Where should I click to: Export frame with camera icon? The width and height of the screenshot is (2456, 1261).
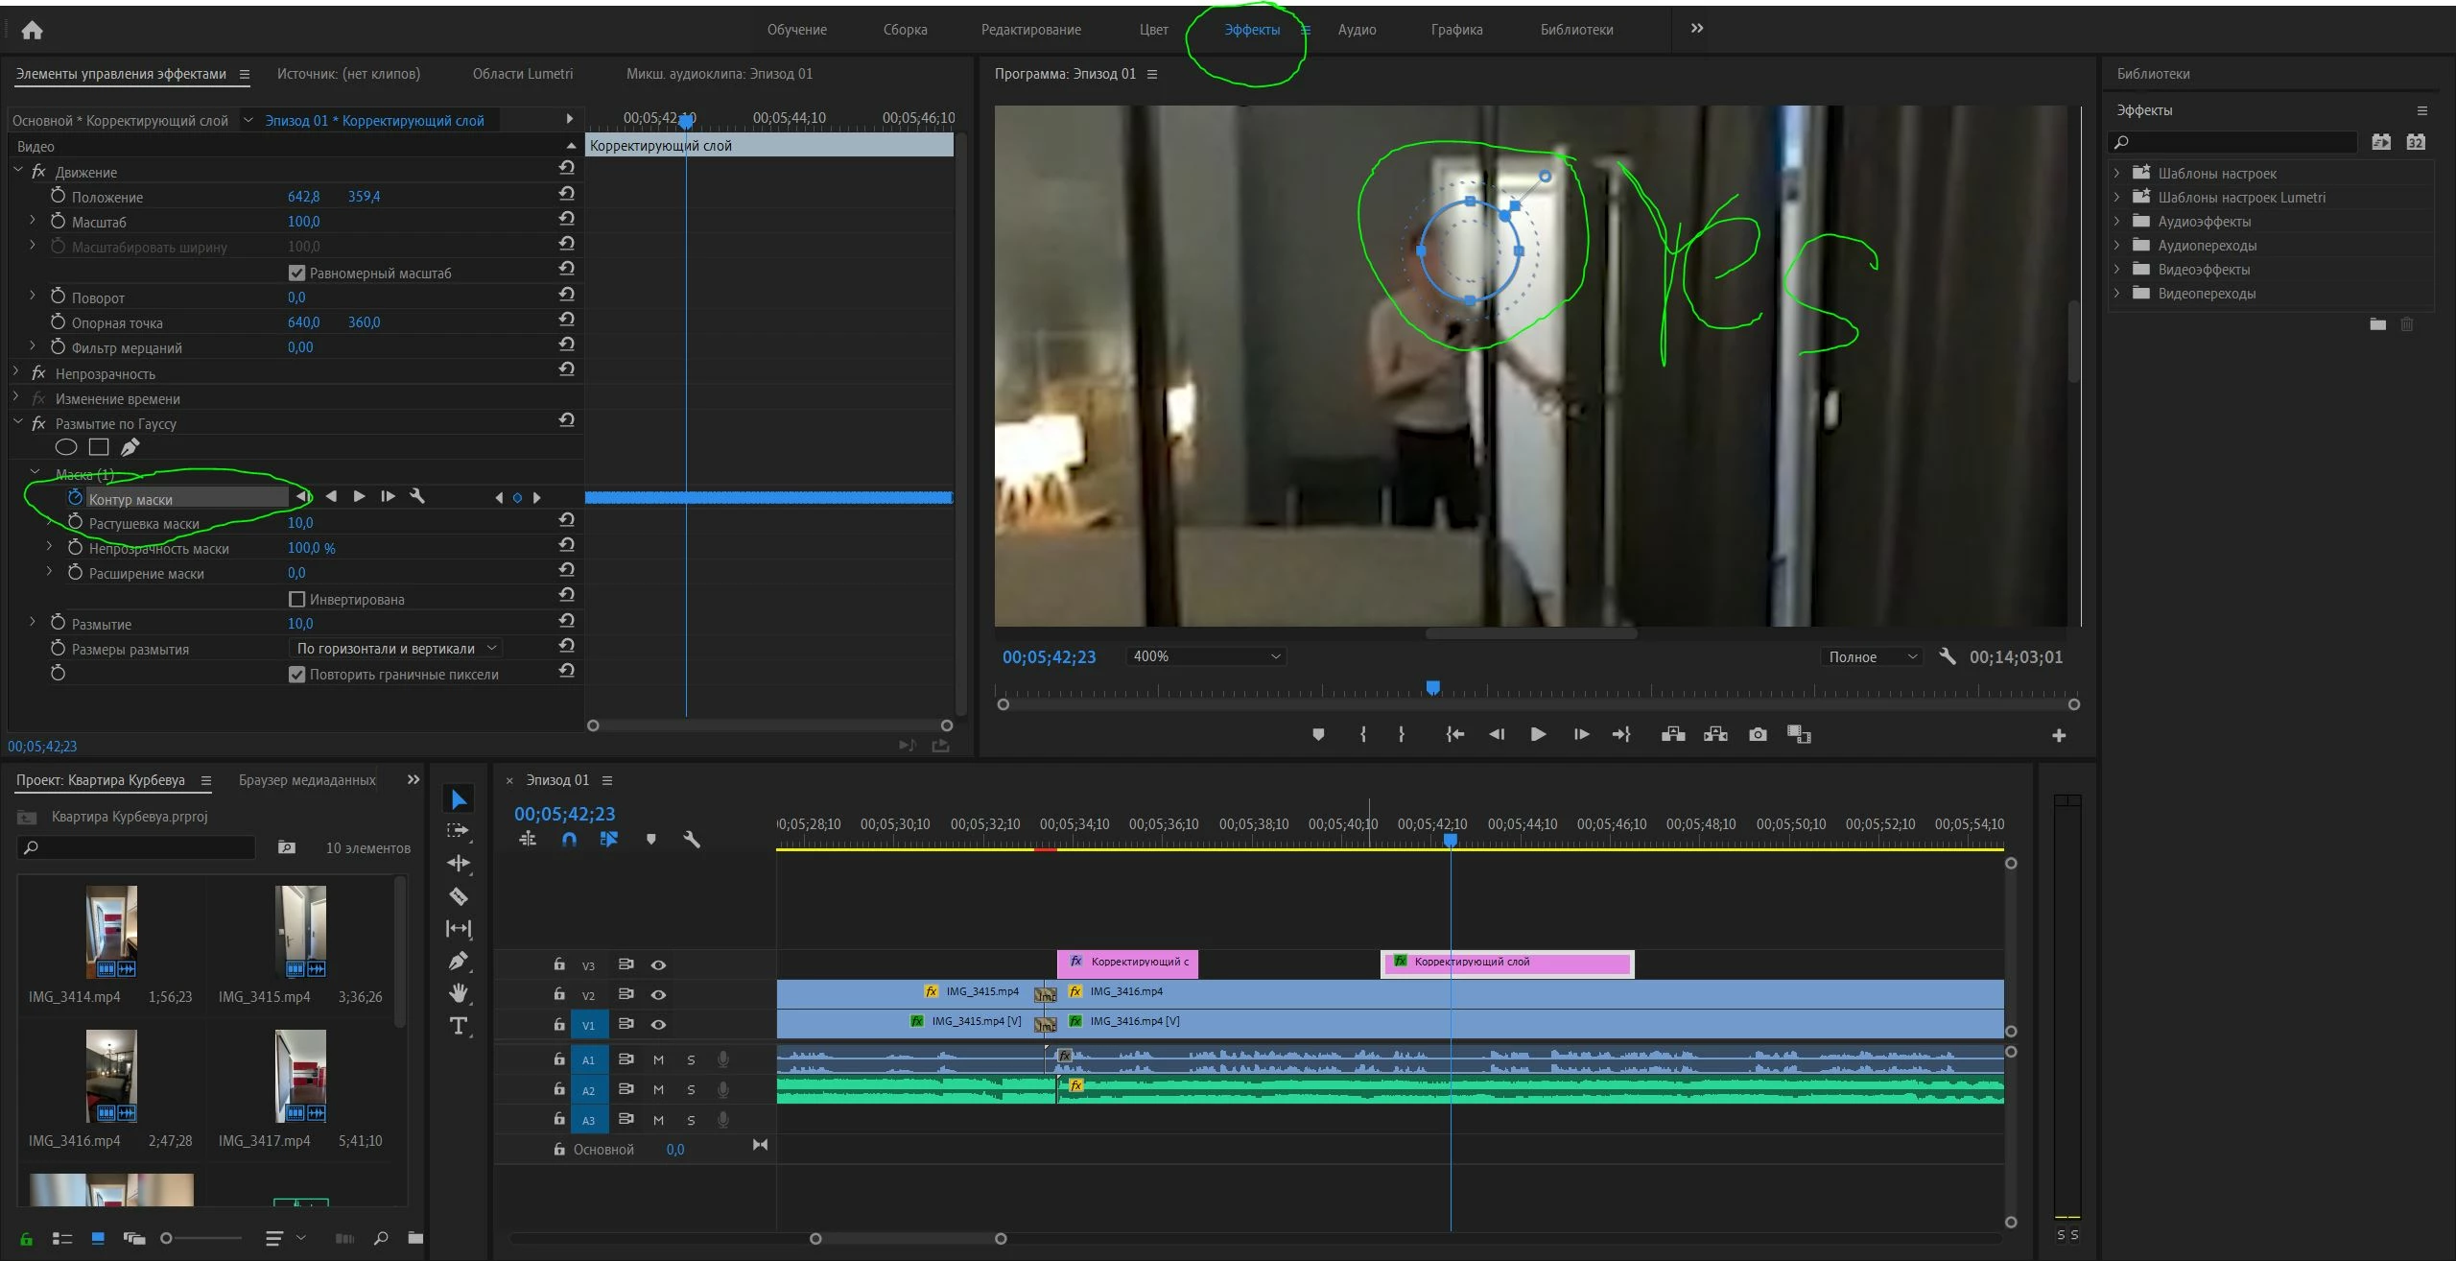coord(1758,734)
